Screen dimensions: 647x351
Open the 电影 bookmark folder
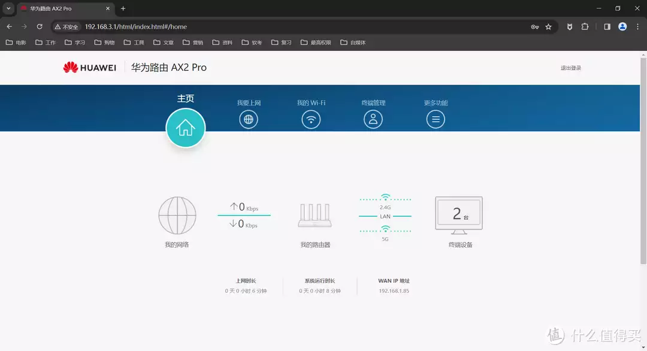pos(16,43)
